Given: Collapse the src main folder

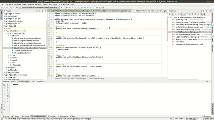Looking at the screenshot, I should (x=4, y=31).
